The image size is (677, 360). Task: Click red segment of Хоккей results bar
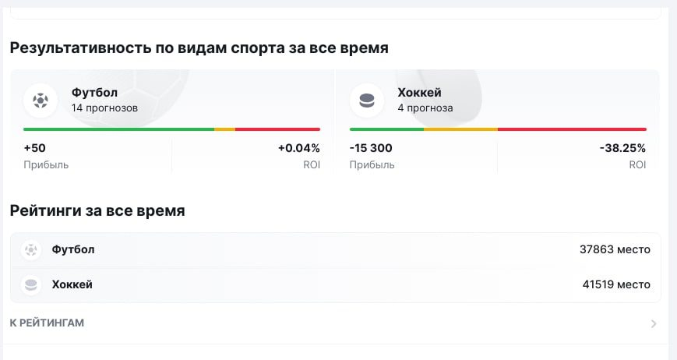point(572,129)
